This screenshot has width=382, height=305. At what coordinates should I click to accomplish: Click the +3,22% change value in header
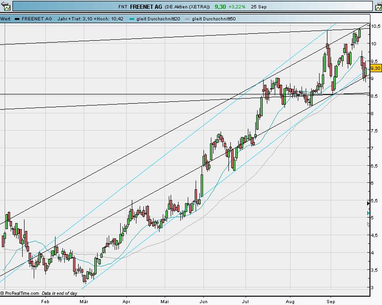(x=237, y=7)
